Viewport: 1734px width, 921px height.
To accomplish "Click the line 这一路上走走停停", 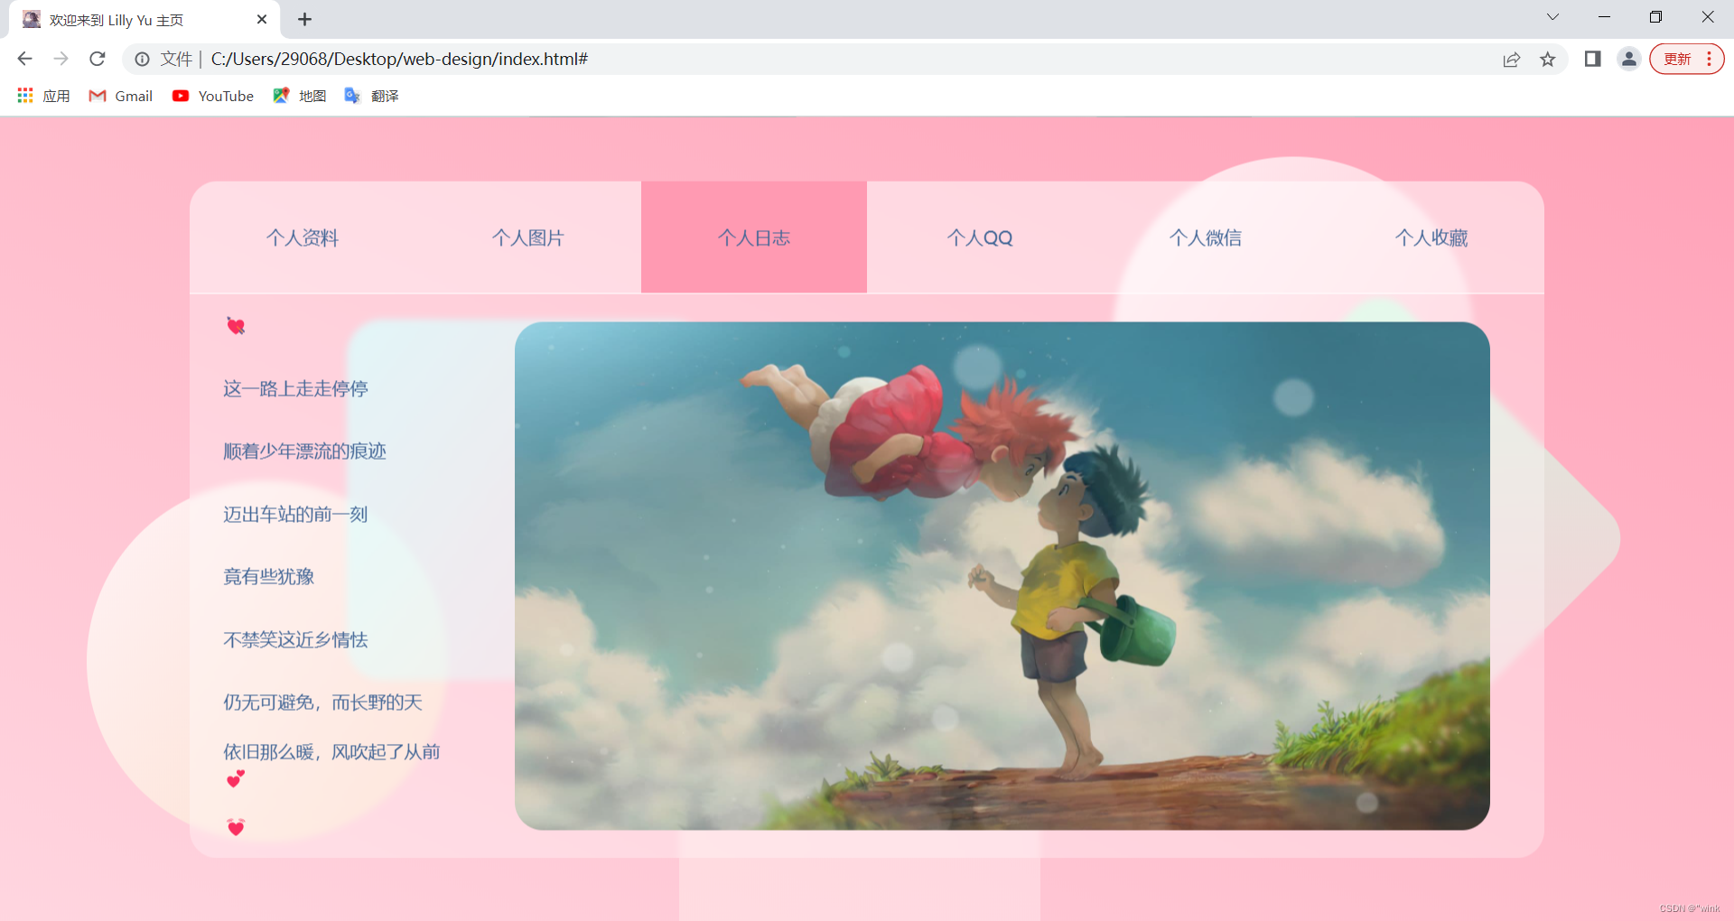I will point(295,389).
